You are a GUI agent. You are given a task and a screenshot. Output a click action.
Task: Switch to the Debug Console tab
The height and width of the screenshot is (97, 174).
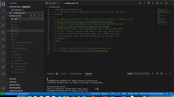pos(76,74)
